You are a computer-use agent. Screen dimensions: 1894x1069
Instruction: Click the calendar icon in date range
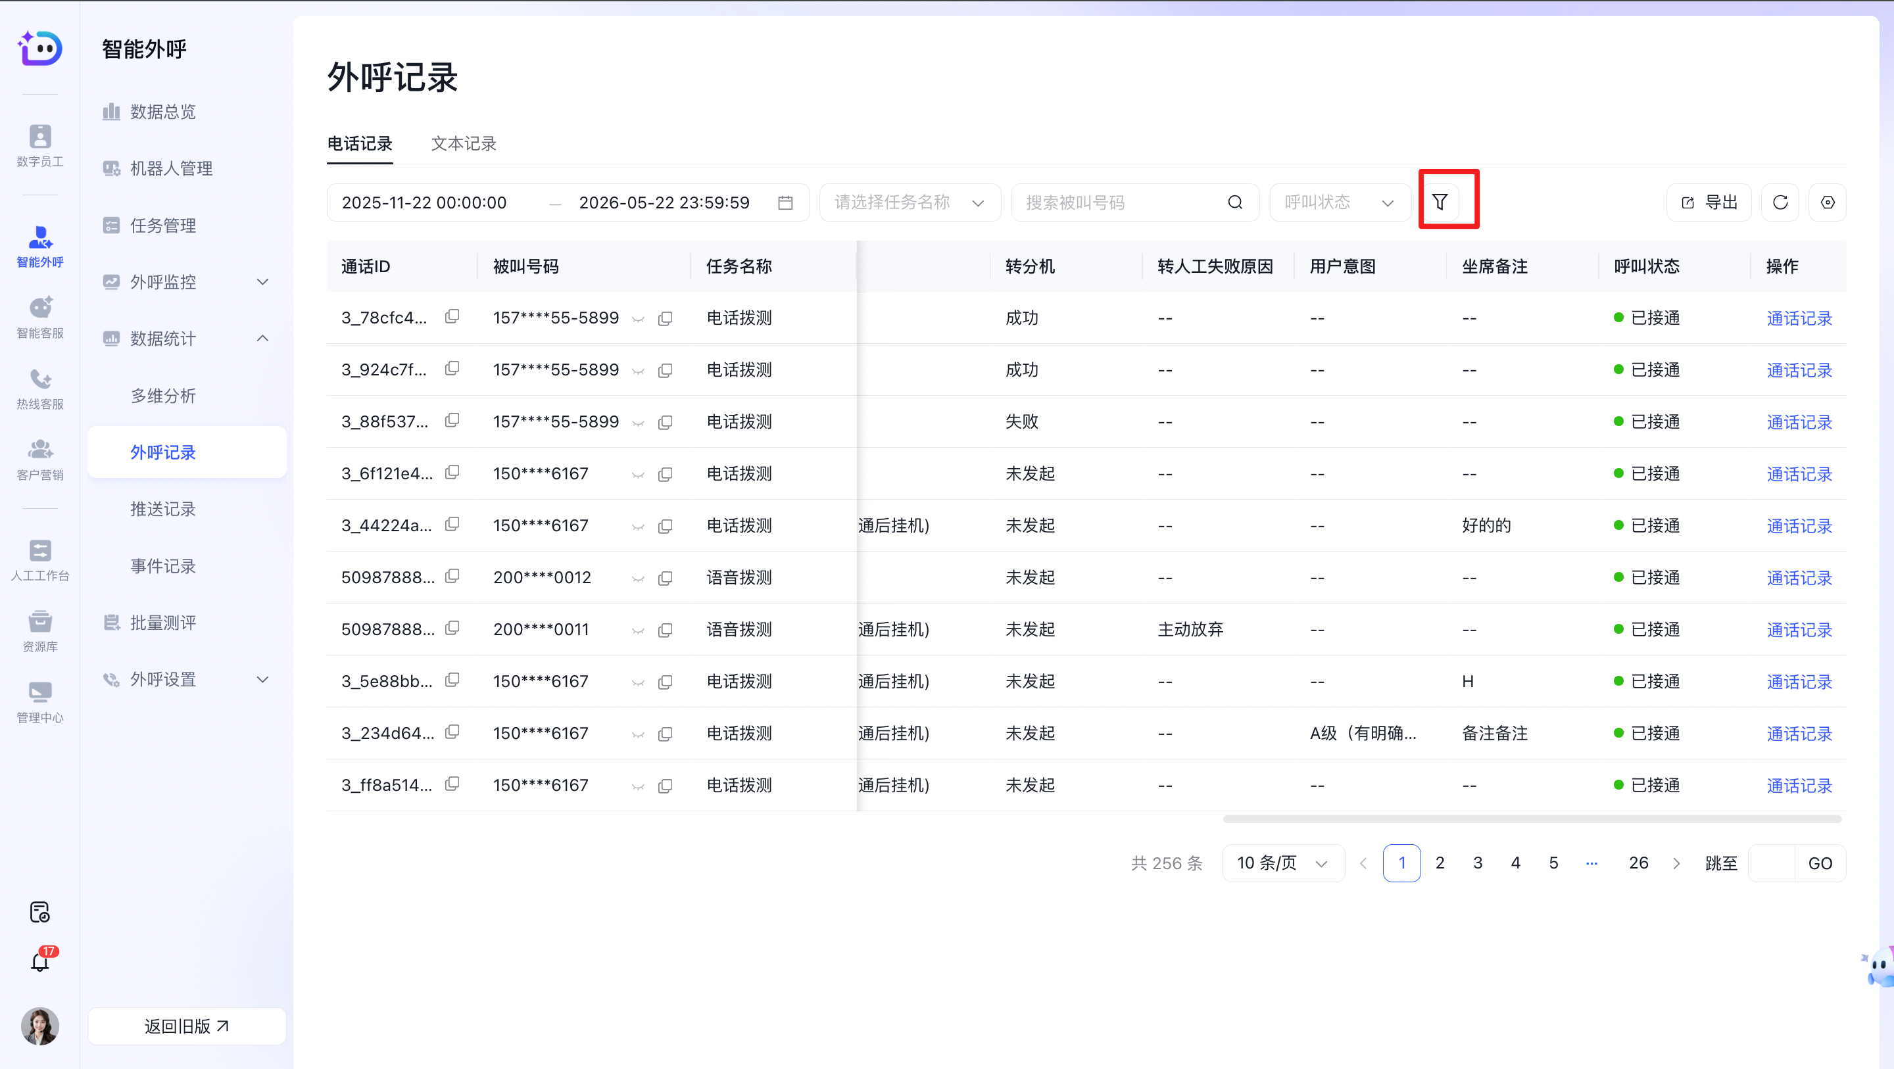pyautogui.click(x=785, y=203)
